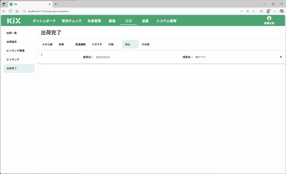286x174 pixels.
Task: Open ピッキング管理 in the sidebar
Action: [x=16, y=51]
